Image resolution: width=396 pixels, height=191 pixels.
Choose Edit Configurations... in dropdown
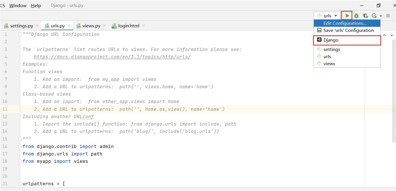[x=347, y=23]
